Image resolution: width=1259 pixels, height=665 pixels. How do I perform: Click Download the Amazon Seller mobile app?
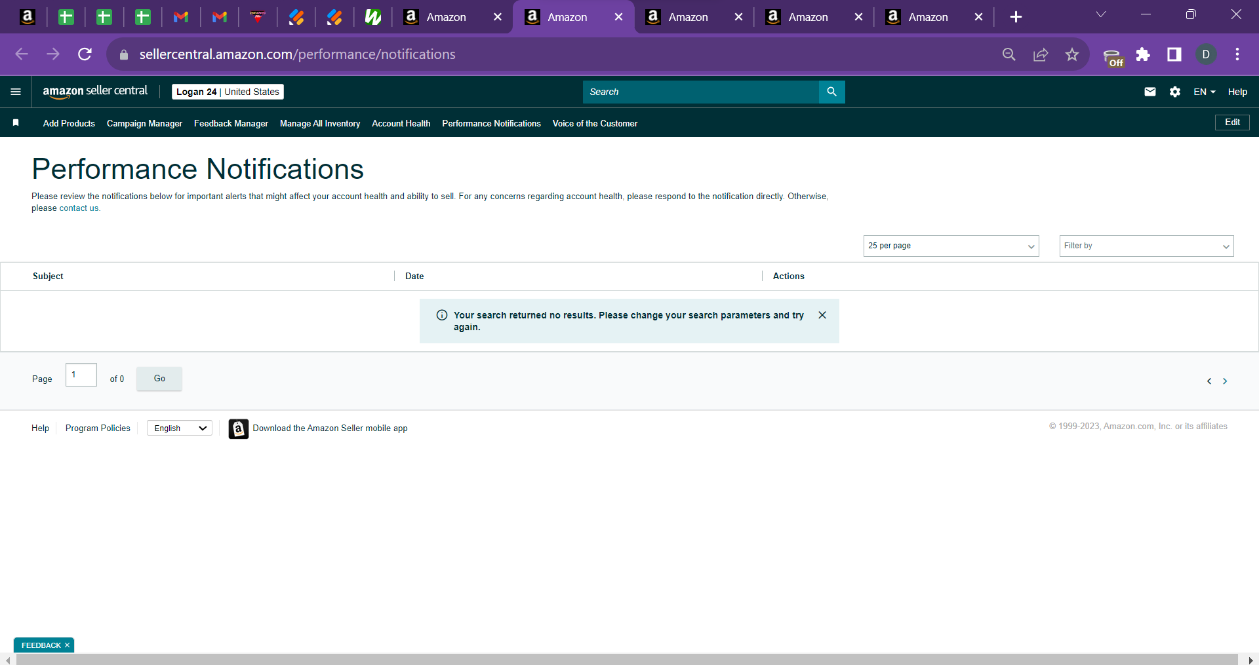[330, 428]
